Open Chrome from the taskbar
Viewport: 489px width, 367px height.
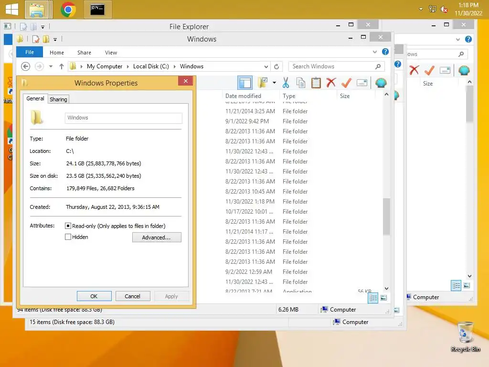[x=68, y=10]
